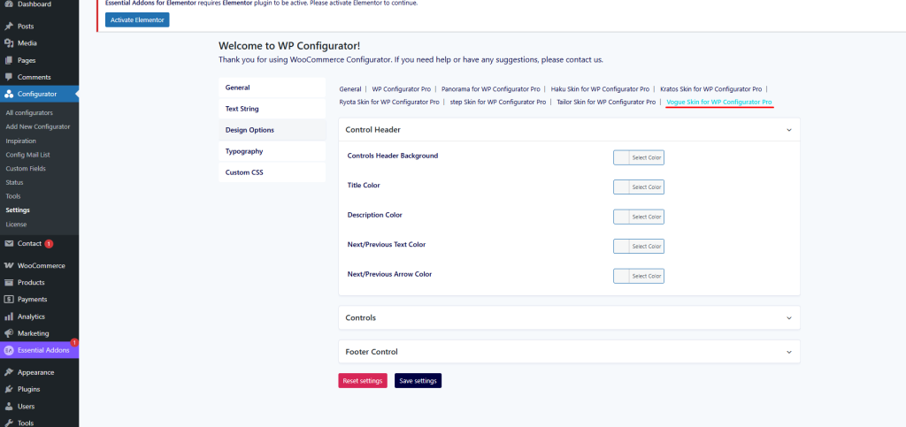Select Vogue Skin for WP Configurator Pro
This screenshot has height=427, width=906.
coord(718,103)
